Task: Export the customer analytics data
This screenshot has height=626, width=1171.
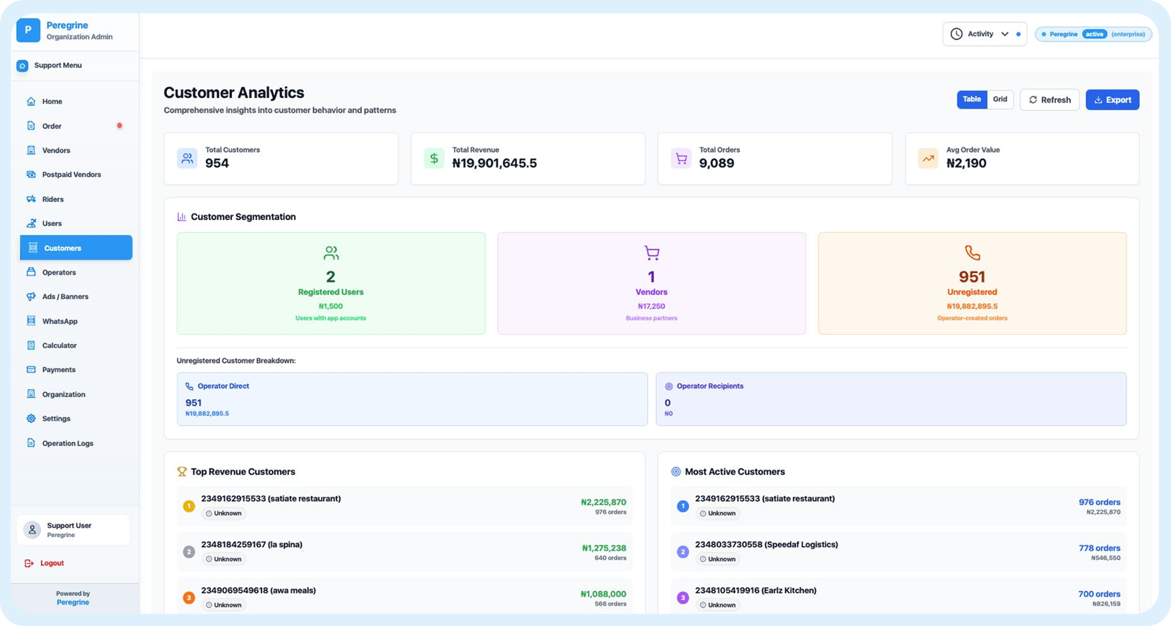Action: 1112,100
